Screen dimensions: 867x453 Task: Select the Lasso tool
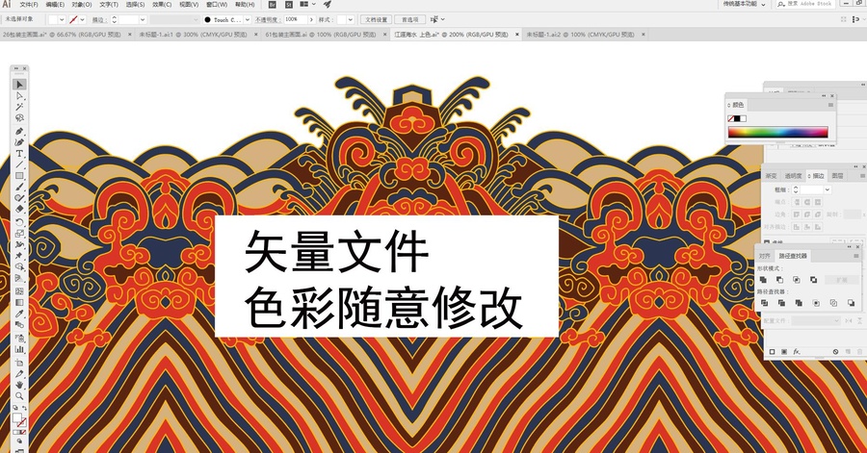(x=19, y=118)
